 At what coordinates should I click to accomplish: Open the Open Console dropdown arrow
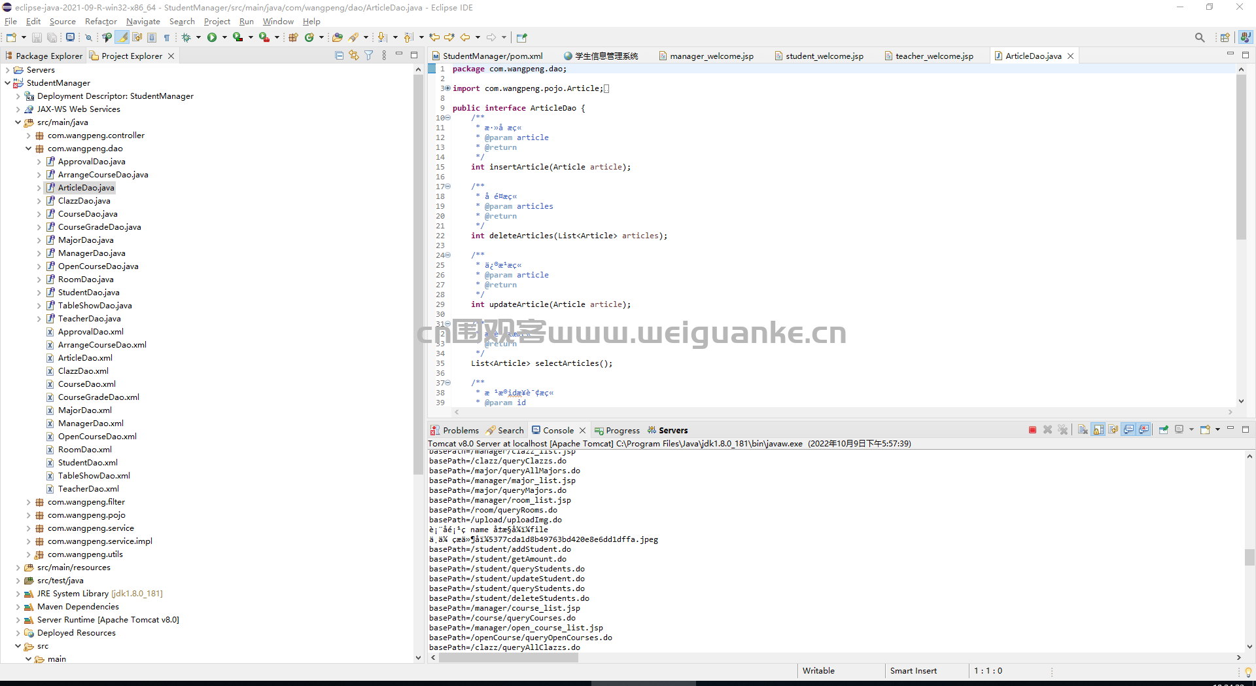(x=1217, y=430)
